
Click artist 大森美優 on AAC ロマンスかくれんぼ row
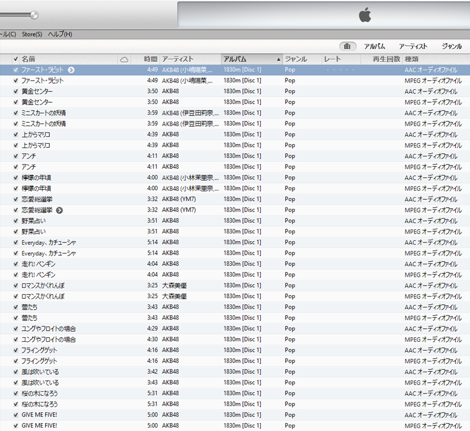(x=174, y=286)
